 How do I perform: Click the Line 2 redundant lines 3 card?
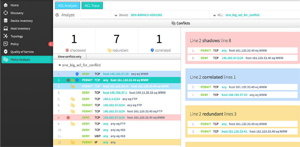click(243, 121)
